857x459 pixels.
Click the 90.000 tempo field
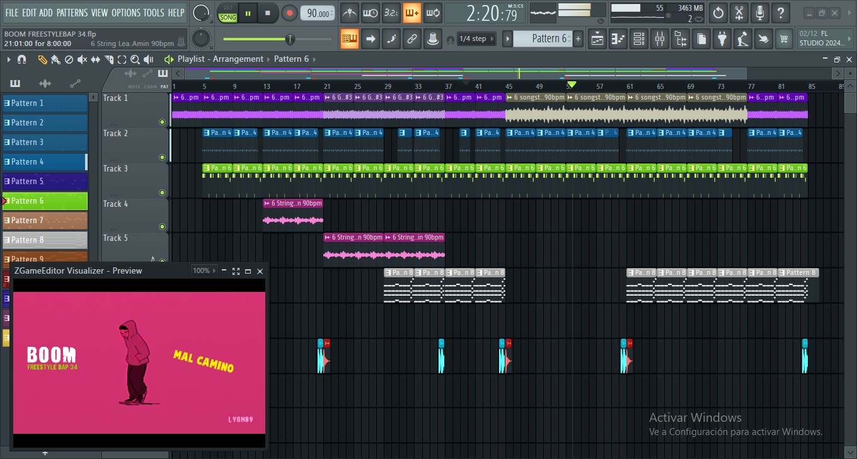point(318,13)
